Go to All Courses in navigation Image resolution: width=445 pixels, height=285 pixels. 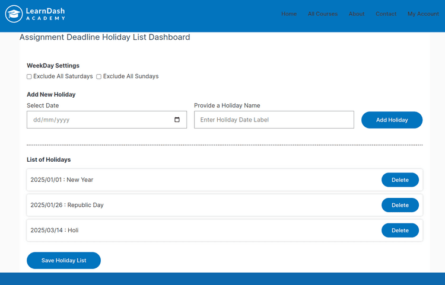pyautogui.click(x=322, y=14)
